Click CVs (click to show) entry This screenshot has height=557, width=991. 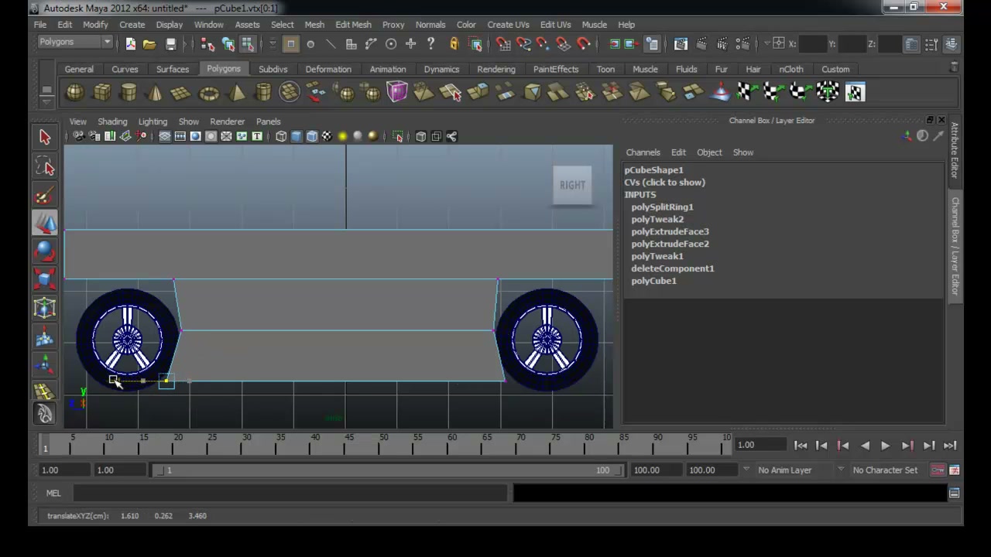[664, 182]
